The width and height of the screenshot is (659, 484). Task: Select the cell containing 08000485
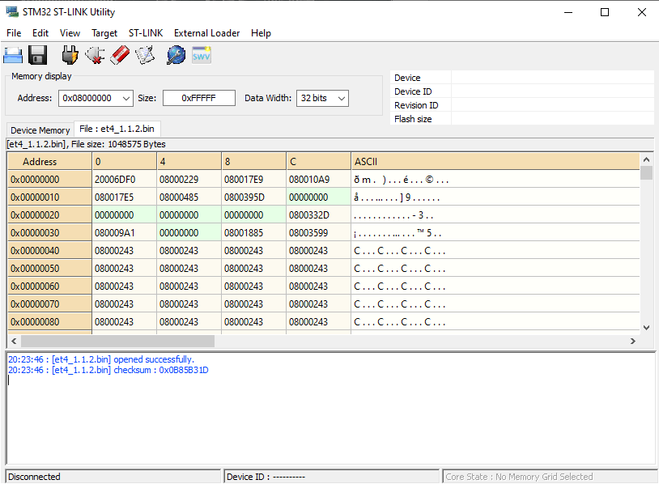189,197
